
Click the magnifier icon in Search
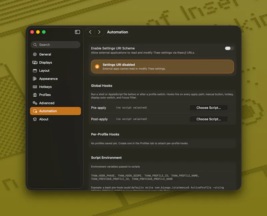click(x=35, y=45)
